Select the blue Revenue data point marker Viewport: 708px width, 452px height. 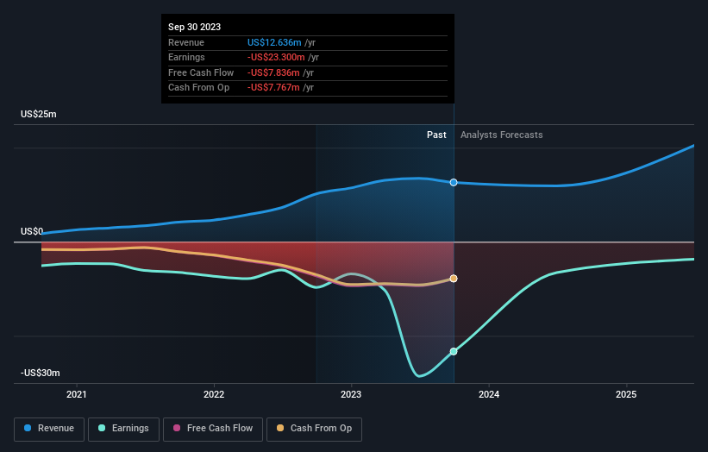[x=454, y=182]
